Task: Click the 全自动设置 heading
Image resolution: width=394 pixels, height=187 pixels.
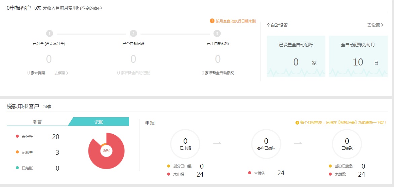Action: pyautogui.click(x=277, y=25)
